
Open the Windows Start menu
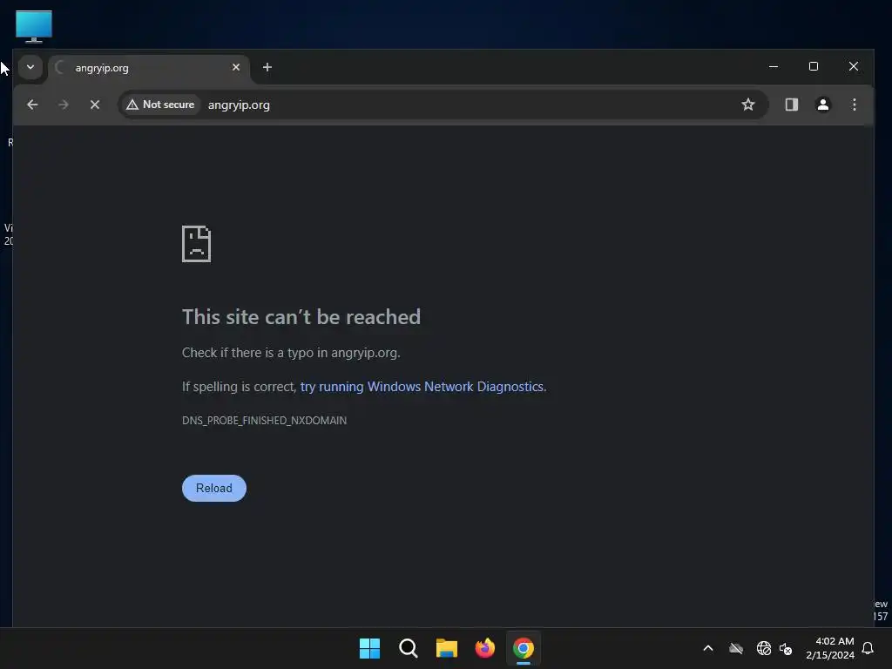pyautogui.click(x=369, y=648)
